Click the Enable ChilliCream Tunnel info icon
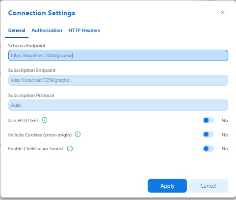The image size is (236, 200). point(70,149)
